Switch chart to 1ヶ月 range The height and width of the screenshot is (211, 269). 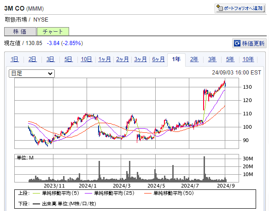point(105,59)
